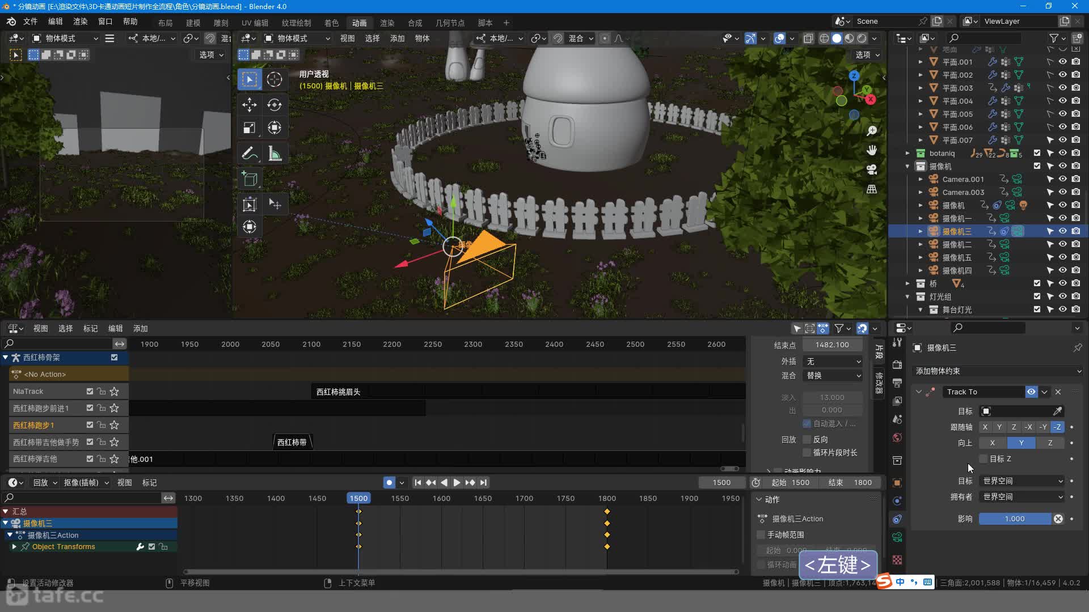
Task: Enable 循环片段时长 checkbox
Action: pos(807,453)
